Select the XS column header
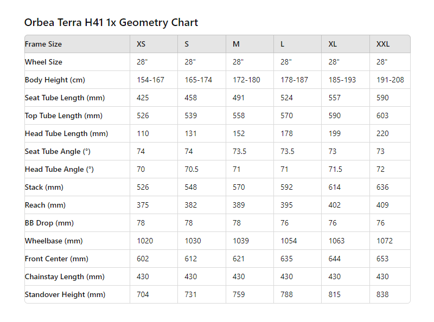 click(x=141, y=44)
